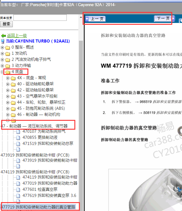This screenshot has width=182, height=211.
Task: Expand 4X - 底盘 - 常规 node
Action: click(x=8, y=78)
